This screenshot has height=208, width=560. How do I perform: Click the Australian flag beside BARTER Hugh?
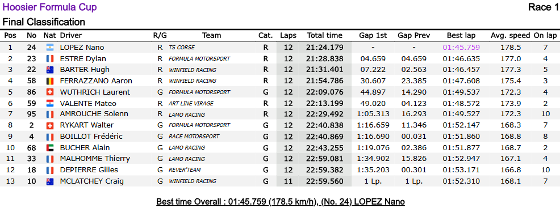49,70
